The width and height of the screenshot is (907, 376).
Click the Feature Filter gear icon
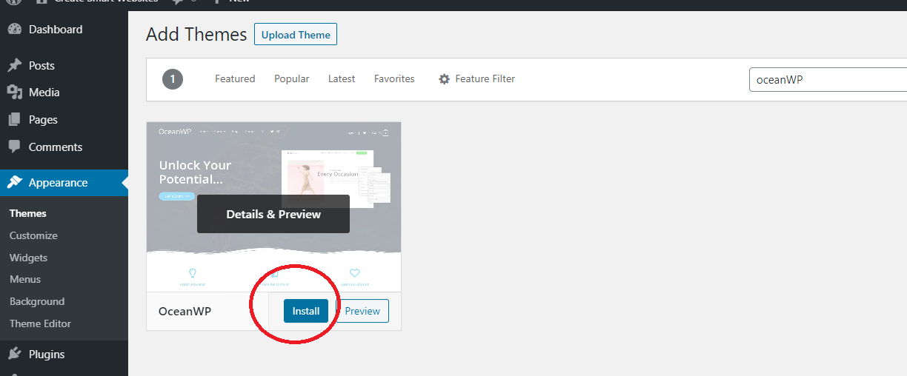coord(444,79)
